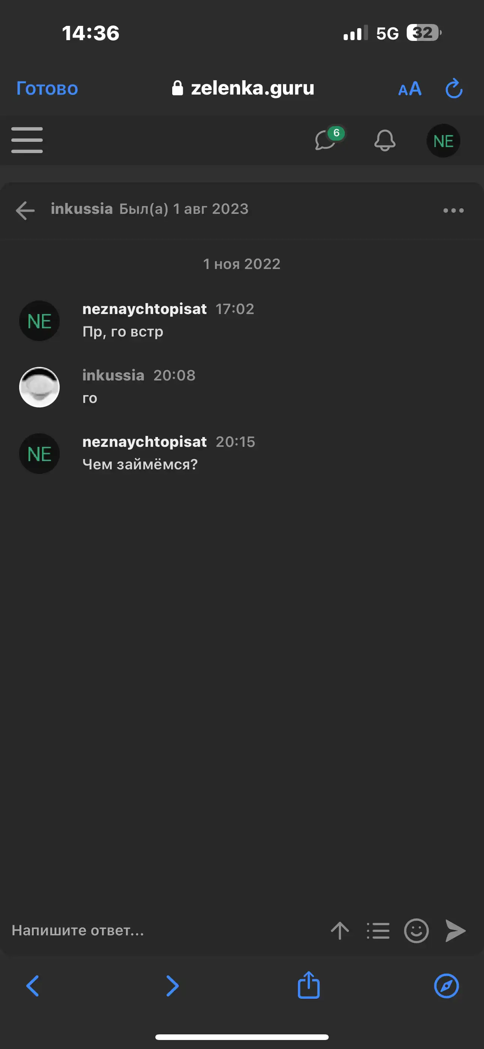The width and height of the screenshot is (484, 1049).
Task: Tap the Готово button
Action: [x=47, y=89]
